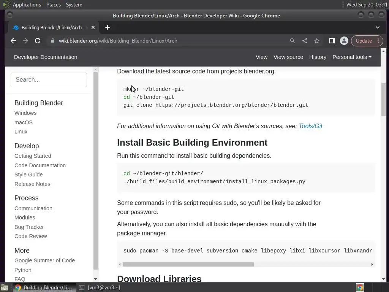The height and width of the screenshot is (292, 389).
Task: Click the address bar URL
Action: coord(118,41)
